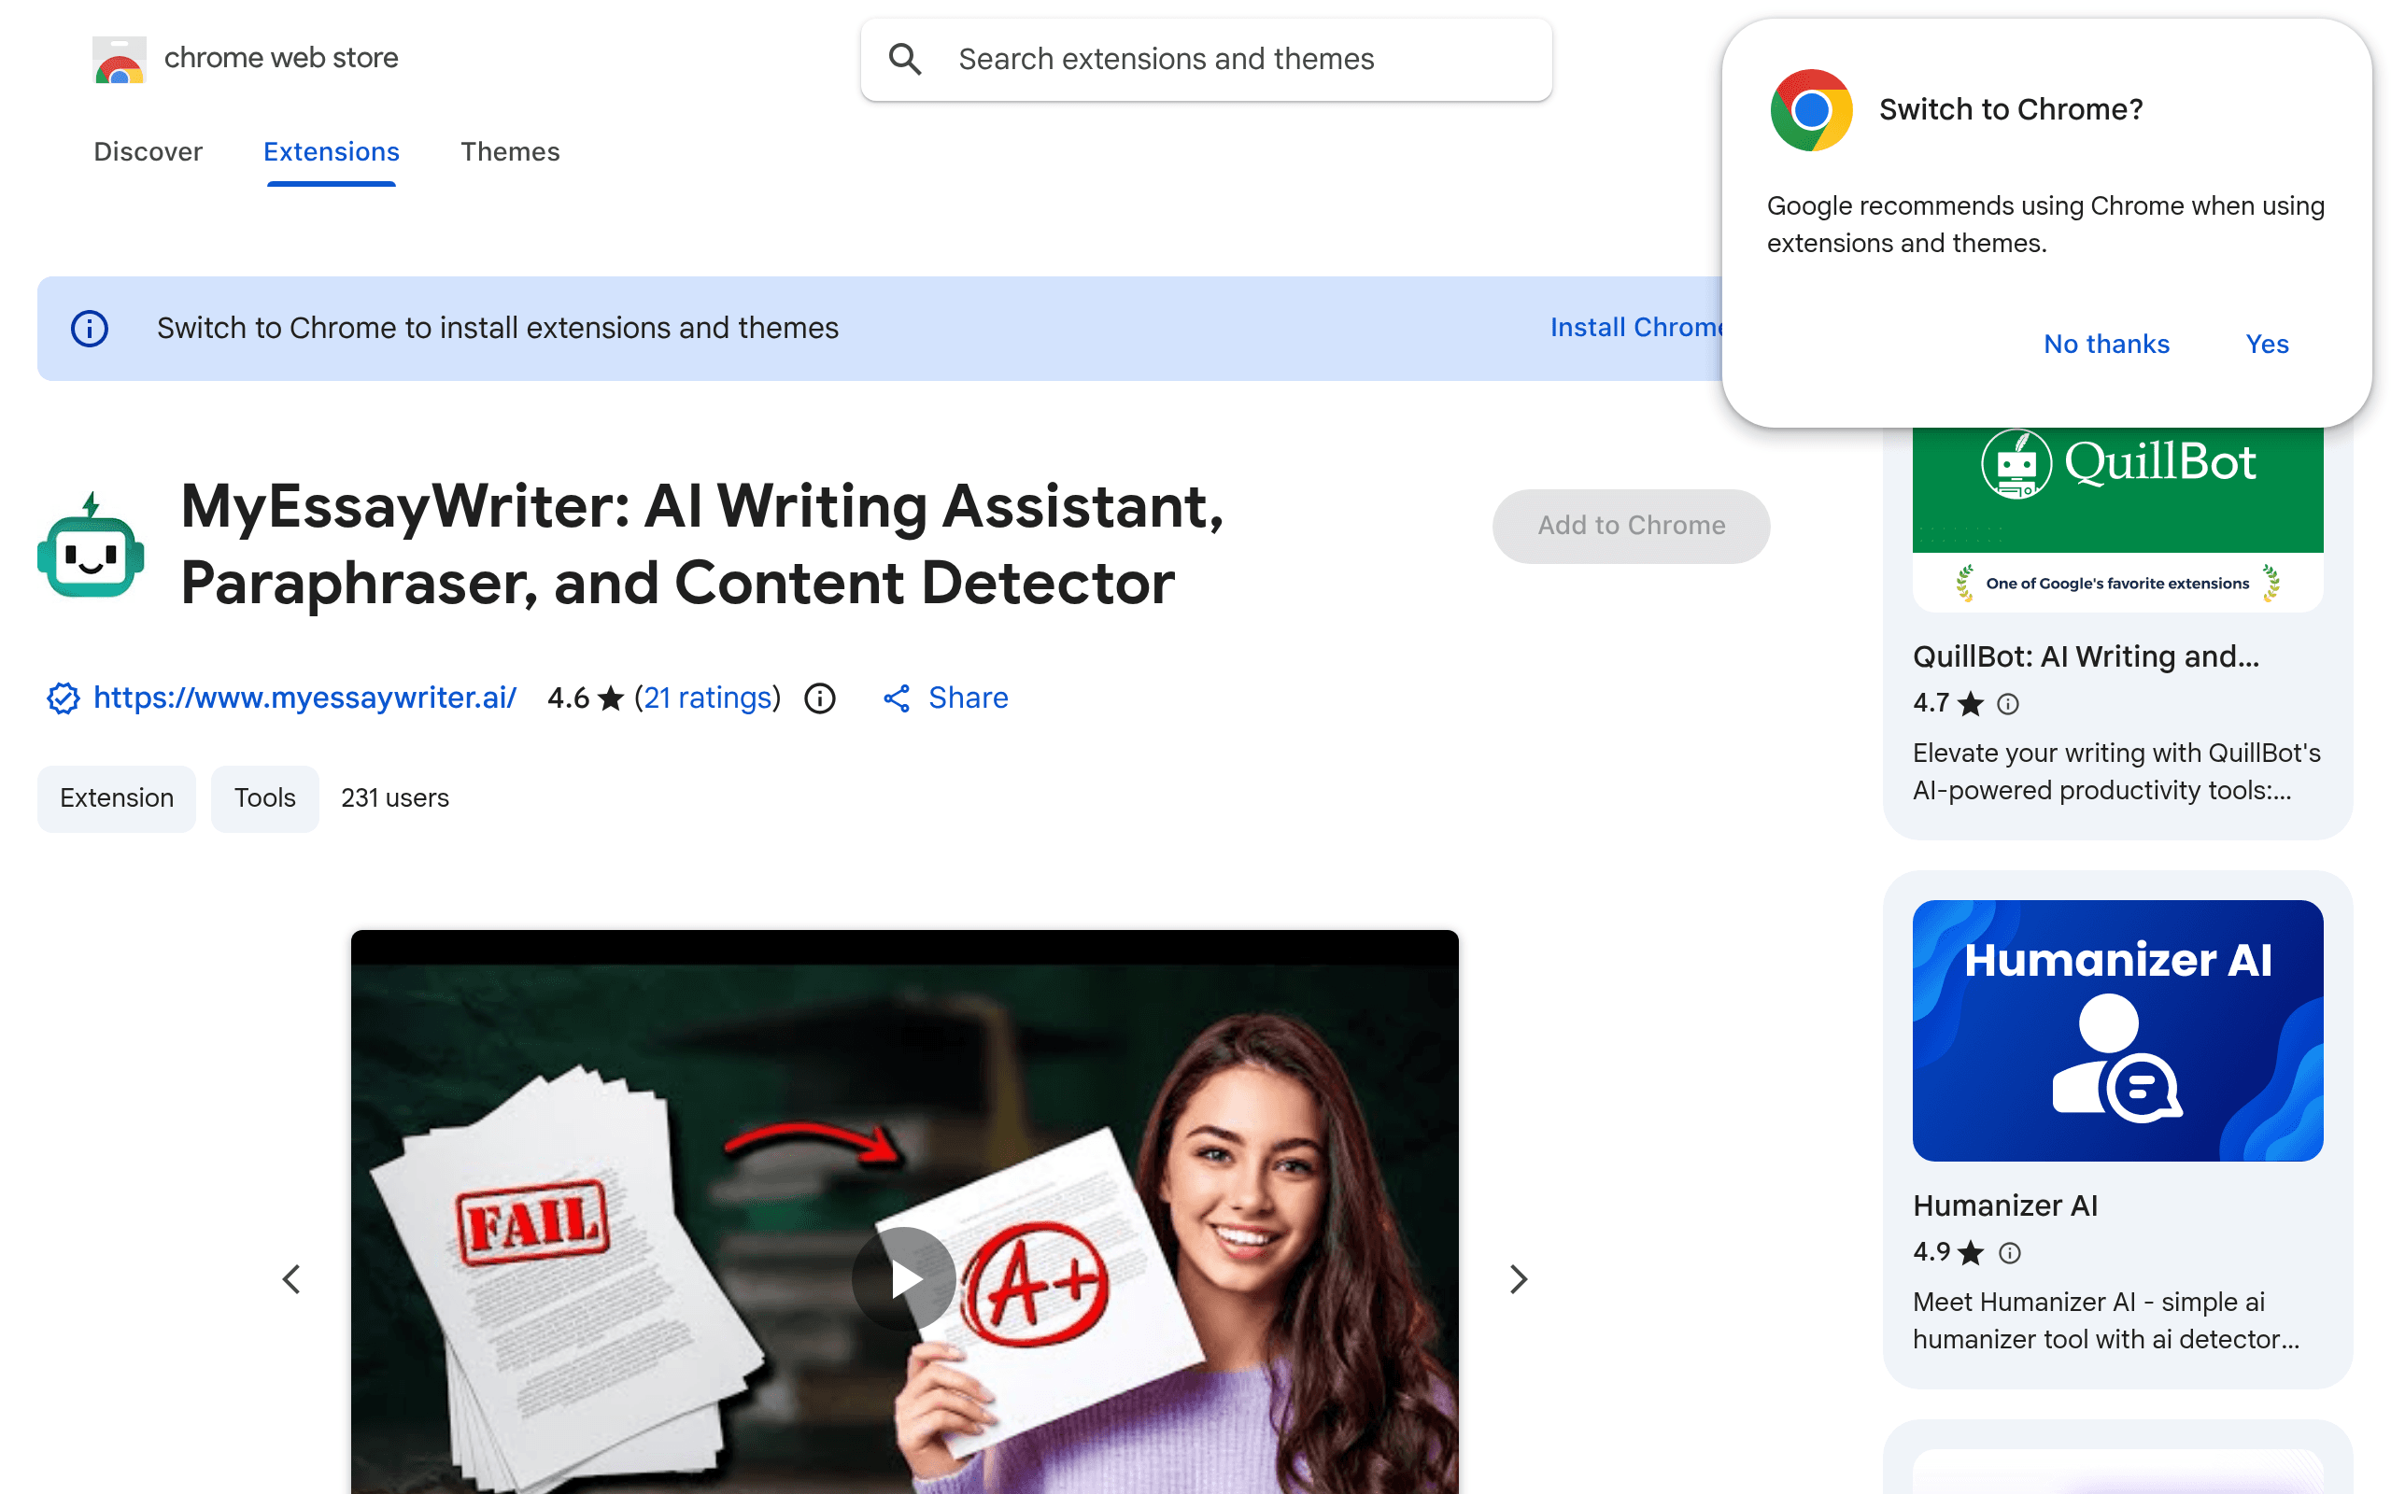
Task: Click the share icon
Action: coord(896,698)
